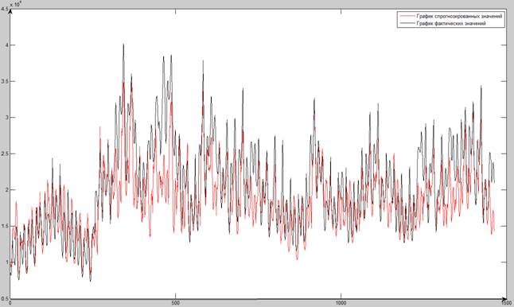514x307 pixels.
Task: Click the y-axis tick label 4.5
Action: pos(5,10)
